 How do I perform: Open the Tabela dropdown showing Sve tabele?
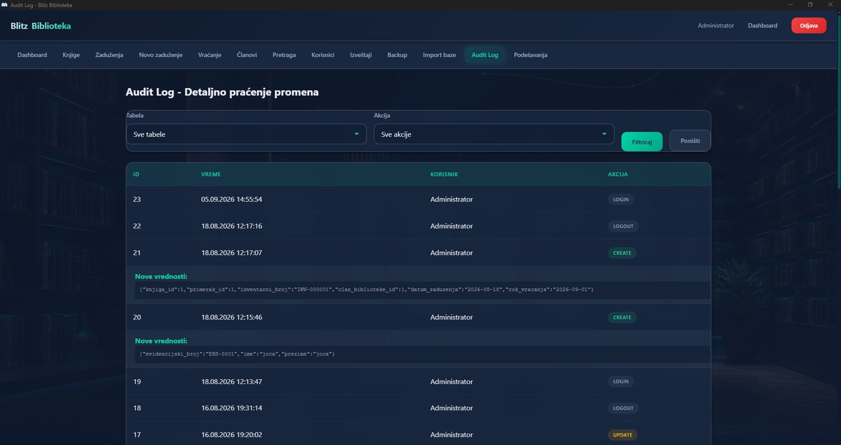(x=246, y=134)
